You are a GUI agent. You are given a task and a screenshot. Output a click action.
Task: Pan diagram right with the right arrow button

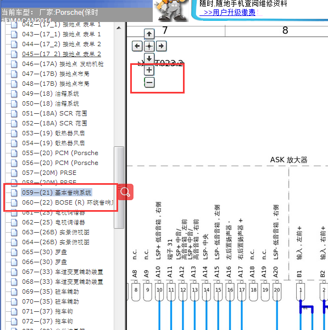click(162, 46)
